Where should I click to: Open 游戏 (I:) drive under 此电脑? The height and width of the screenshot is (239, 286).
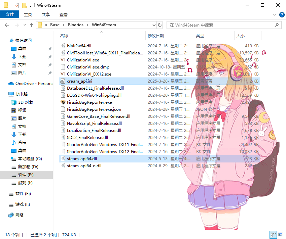(25, 183)
